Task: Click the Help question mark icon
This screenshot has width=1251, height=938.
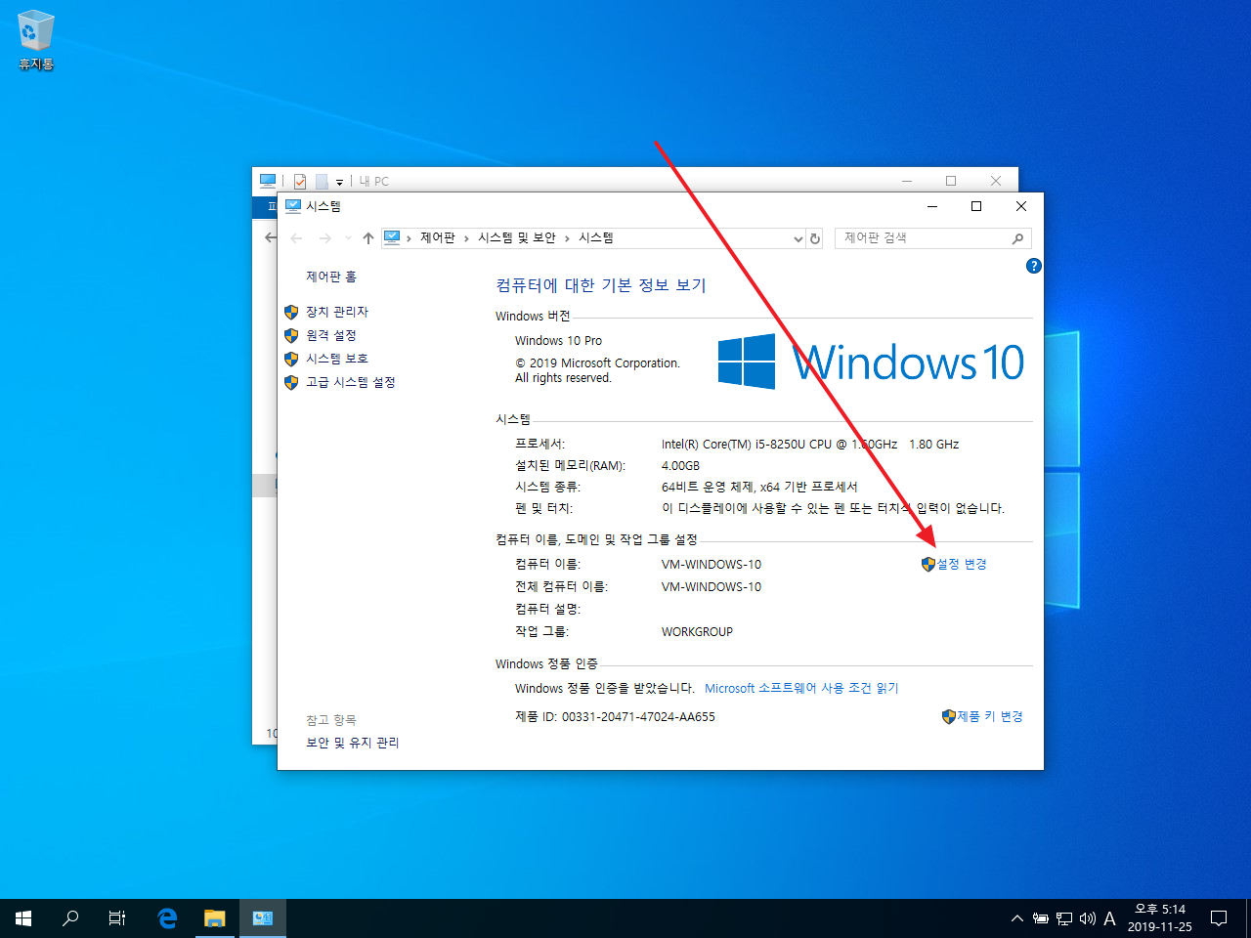Action: coord(1033,265)
